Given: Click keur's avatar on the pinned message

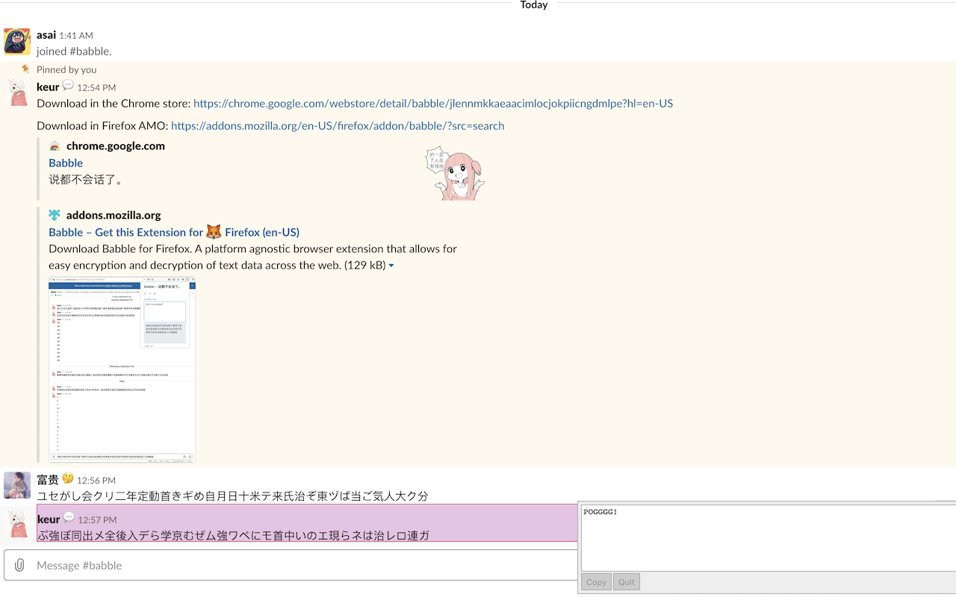Looking at the screenshot, I should [16, 94].
